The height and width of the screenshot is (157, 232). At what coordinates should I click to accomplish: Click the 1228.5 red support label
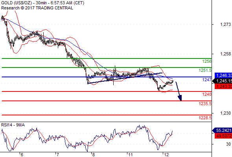point(205,118)
